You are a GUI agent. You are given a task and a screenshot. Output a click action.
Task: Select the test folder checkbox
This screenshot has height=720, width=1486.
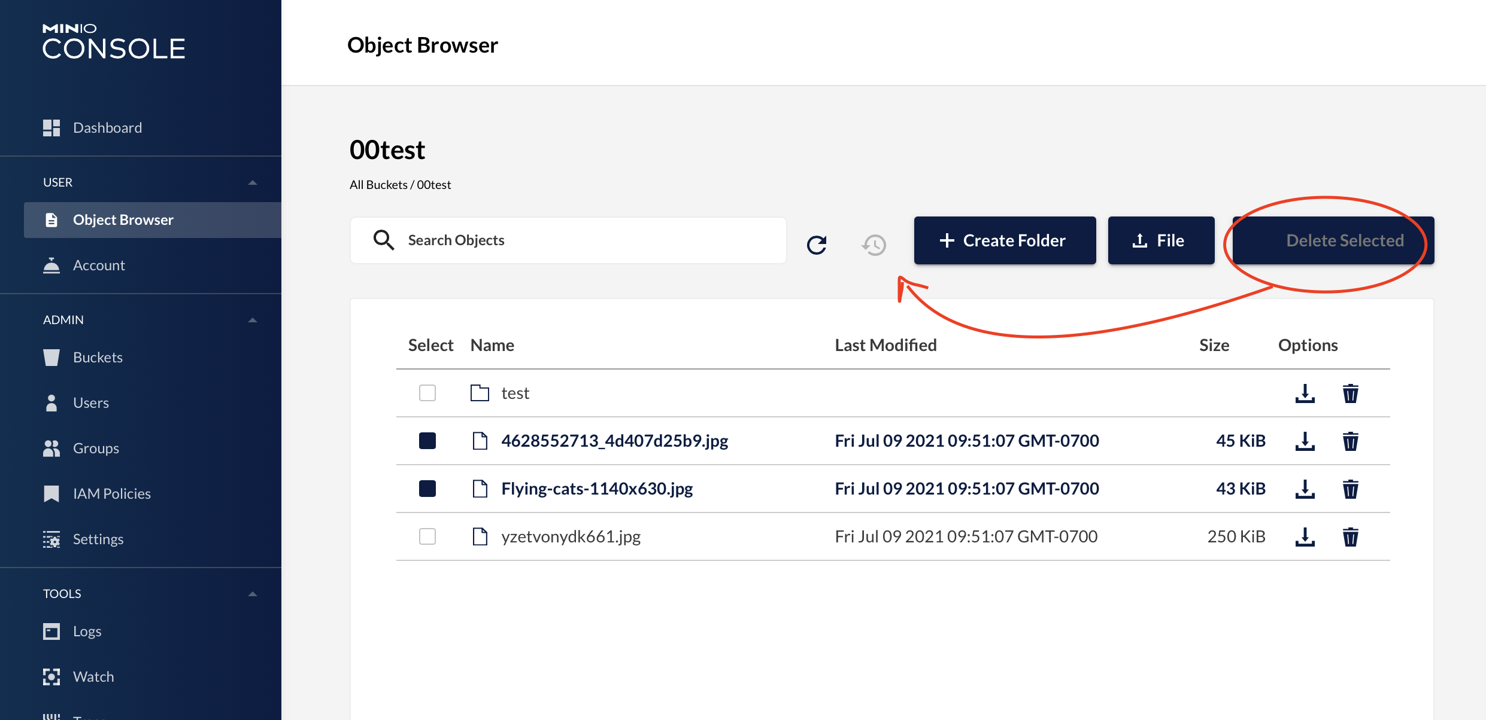pyautogui.click(x=427, y=393)
